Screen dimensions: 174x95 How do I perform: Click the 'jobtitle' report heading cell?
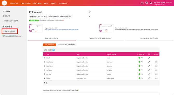pyautogui.click(x=109, y=74)
